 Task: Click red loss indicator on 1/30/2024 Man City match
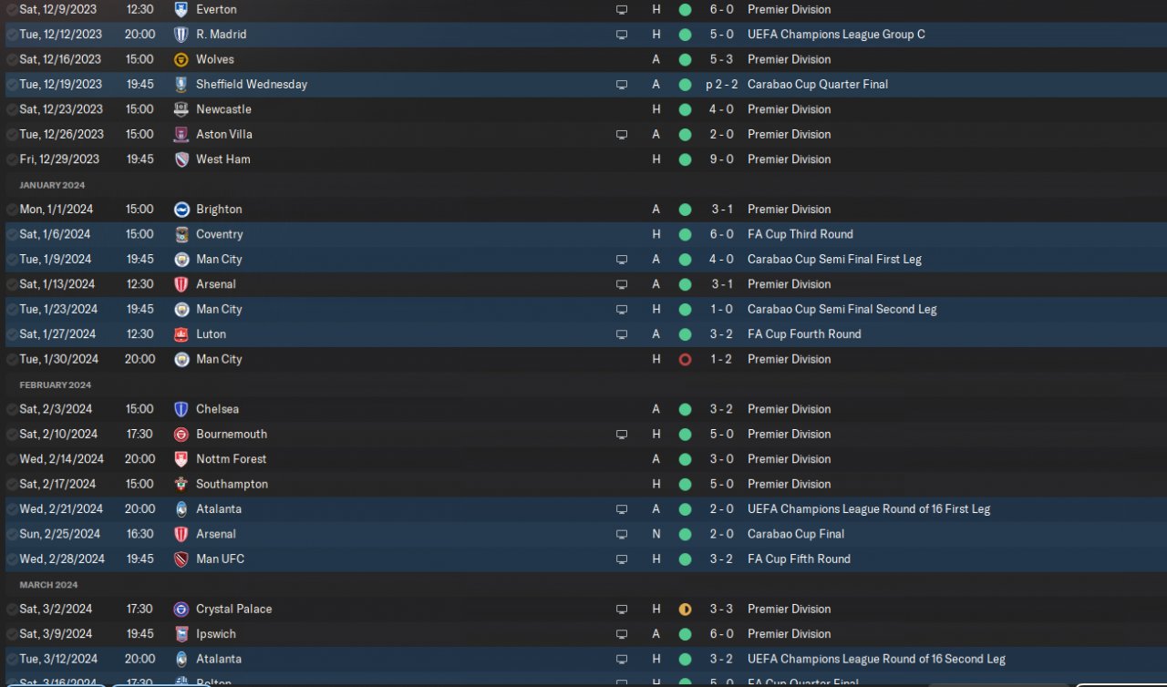click(685, 360)
